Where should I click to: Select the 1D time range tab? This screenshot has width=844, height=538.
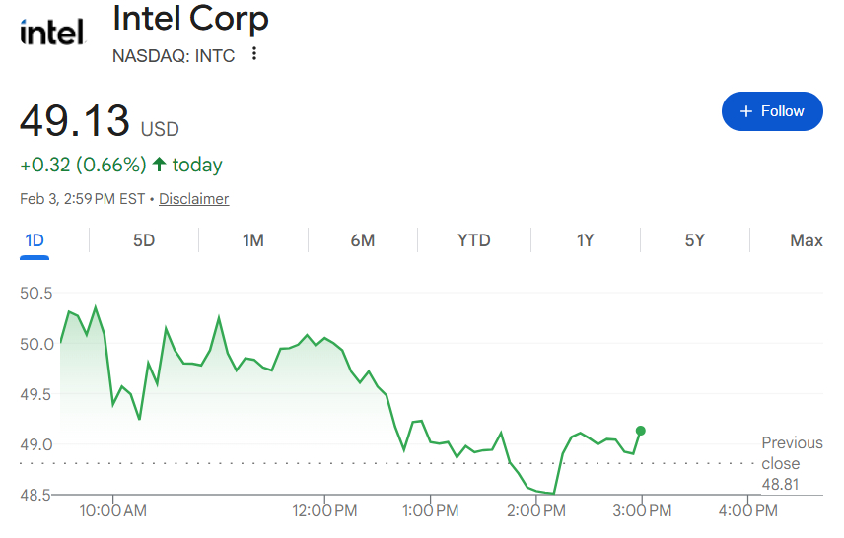(x=34, y=240)
